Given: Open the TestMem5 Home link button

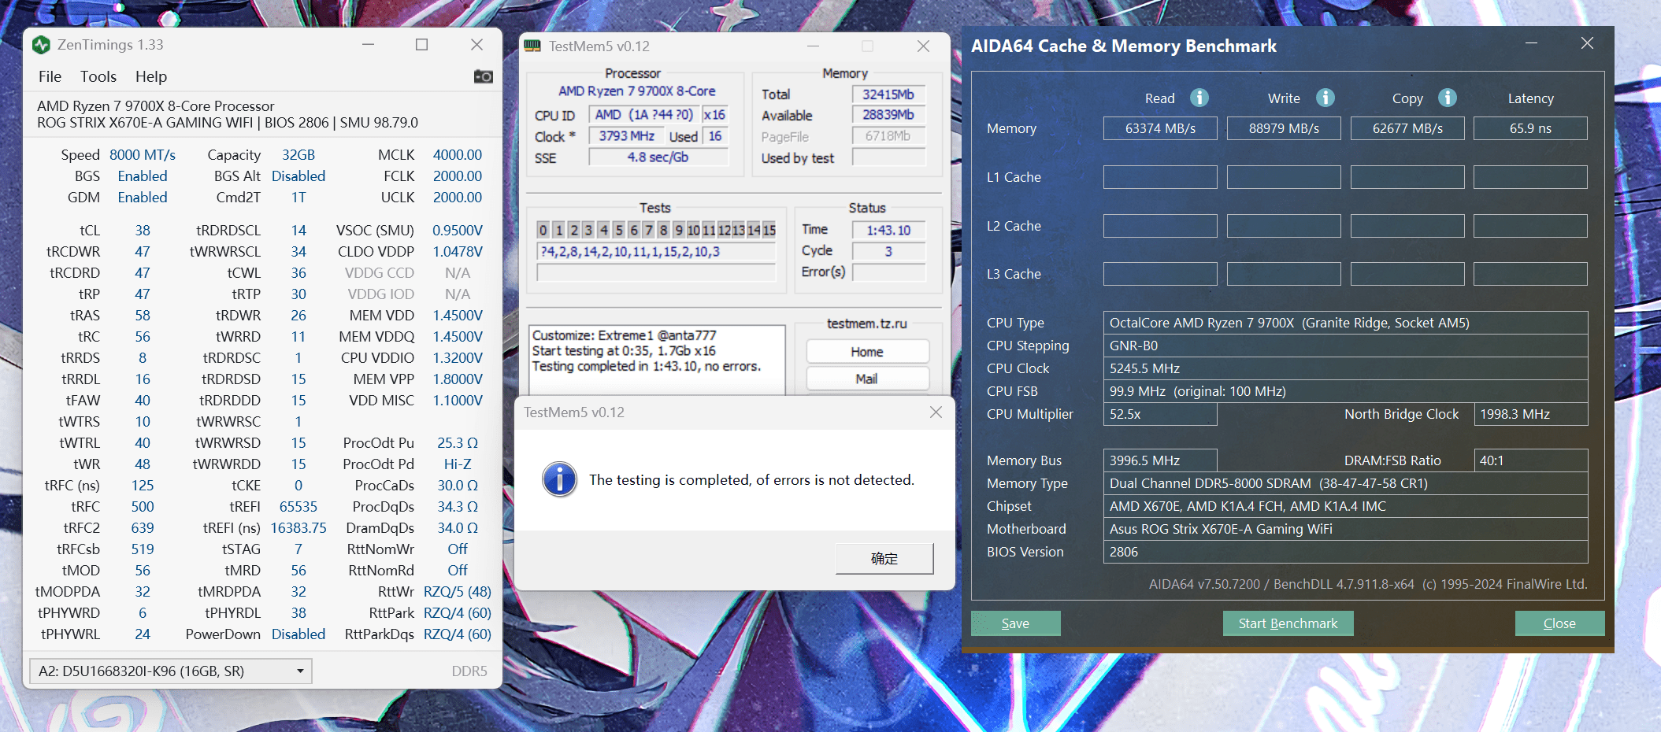Looking at the screenshot, I should click(866, 352).
